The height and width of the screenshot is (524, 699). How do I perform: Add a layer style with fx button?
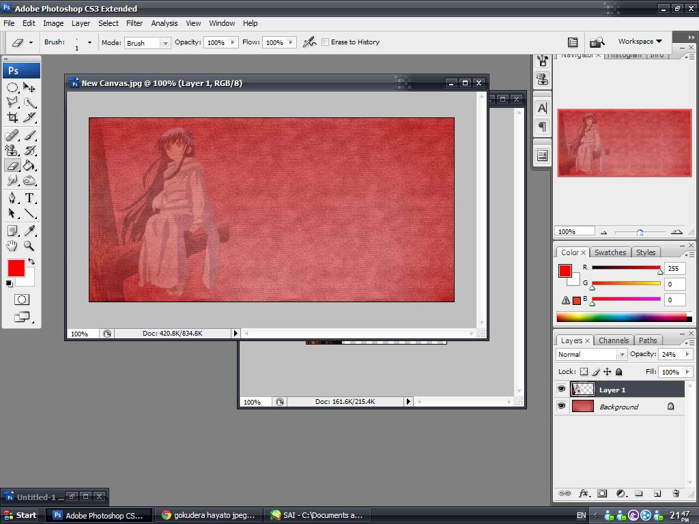pyautogui.click(x=584, y=493)
